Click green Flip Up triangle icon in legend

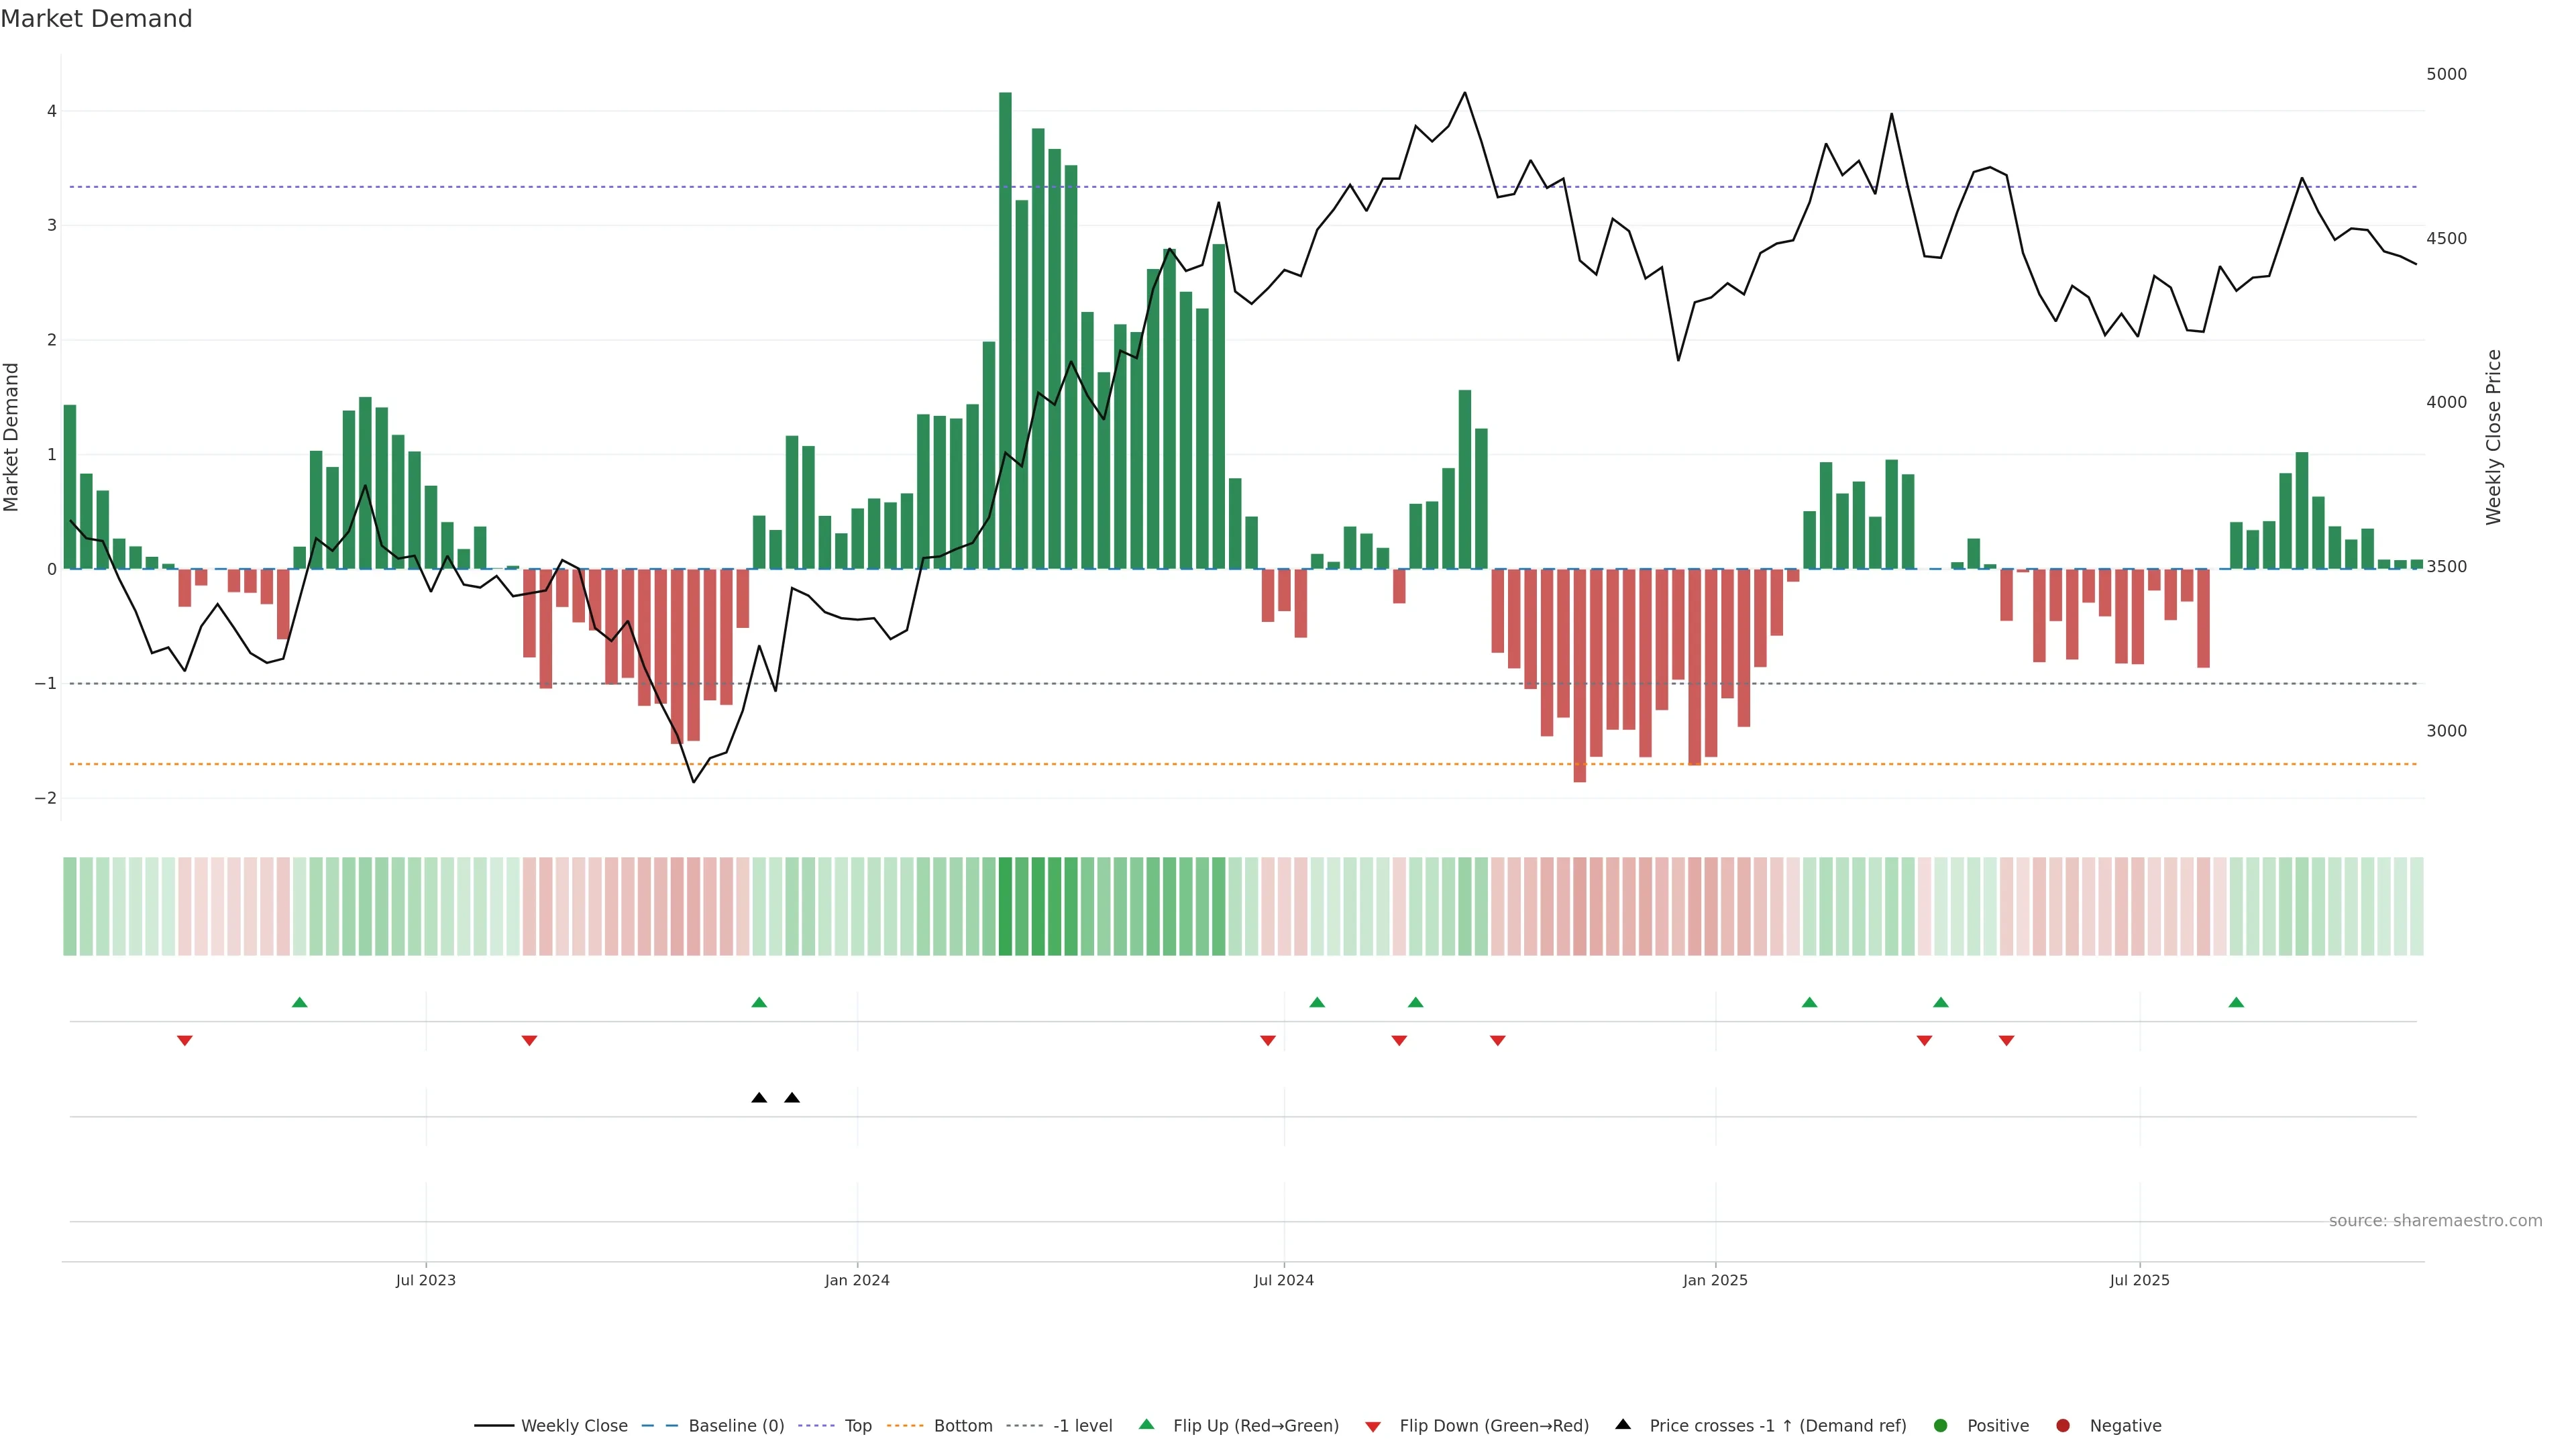[1147, 1424]
